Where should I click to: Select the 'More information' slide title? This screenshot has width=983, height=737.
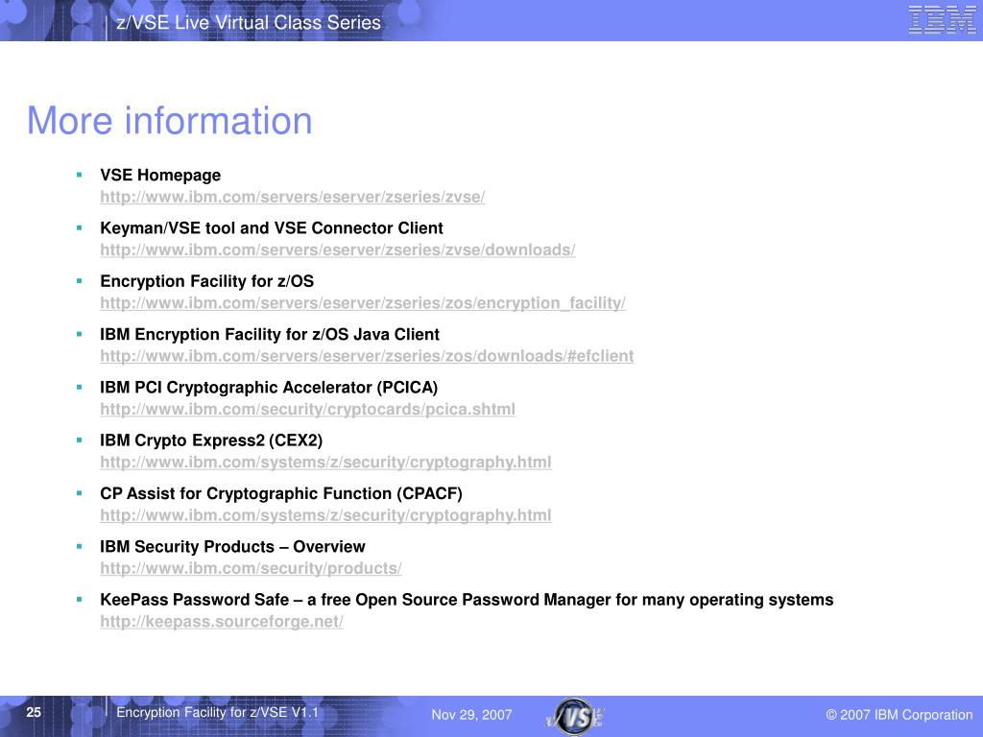[170, 121]
